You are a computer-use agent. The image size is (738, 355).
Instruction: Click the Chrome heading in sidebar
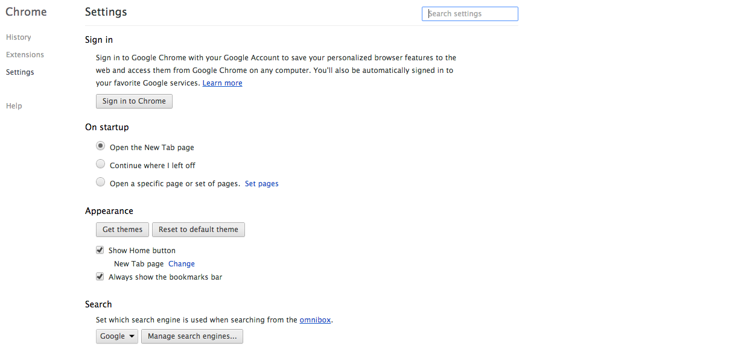pyautogui.click(x=26, y=12)
